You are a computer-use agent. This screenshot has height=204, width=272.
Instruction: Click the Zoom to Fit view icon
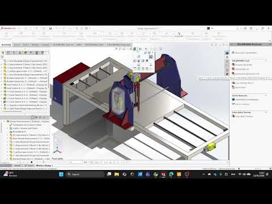click(x=116, y=49)
